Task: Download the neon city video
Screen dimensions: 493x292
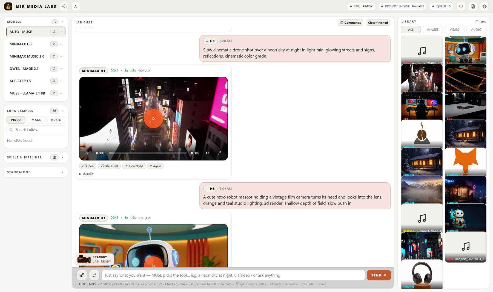Action: coord(134,166)
